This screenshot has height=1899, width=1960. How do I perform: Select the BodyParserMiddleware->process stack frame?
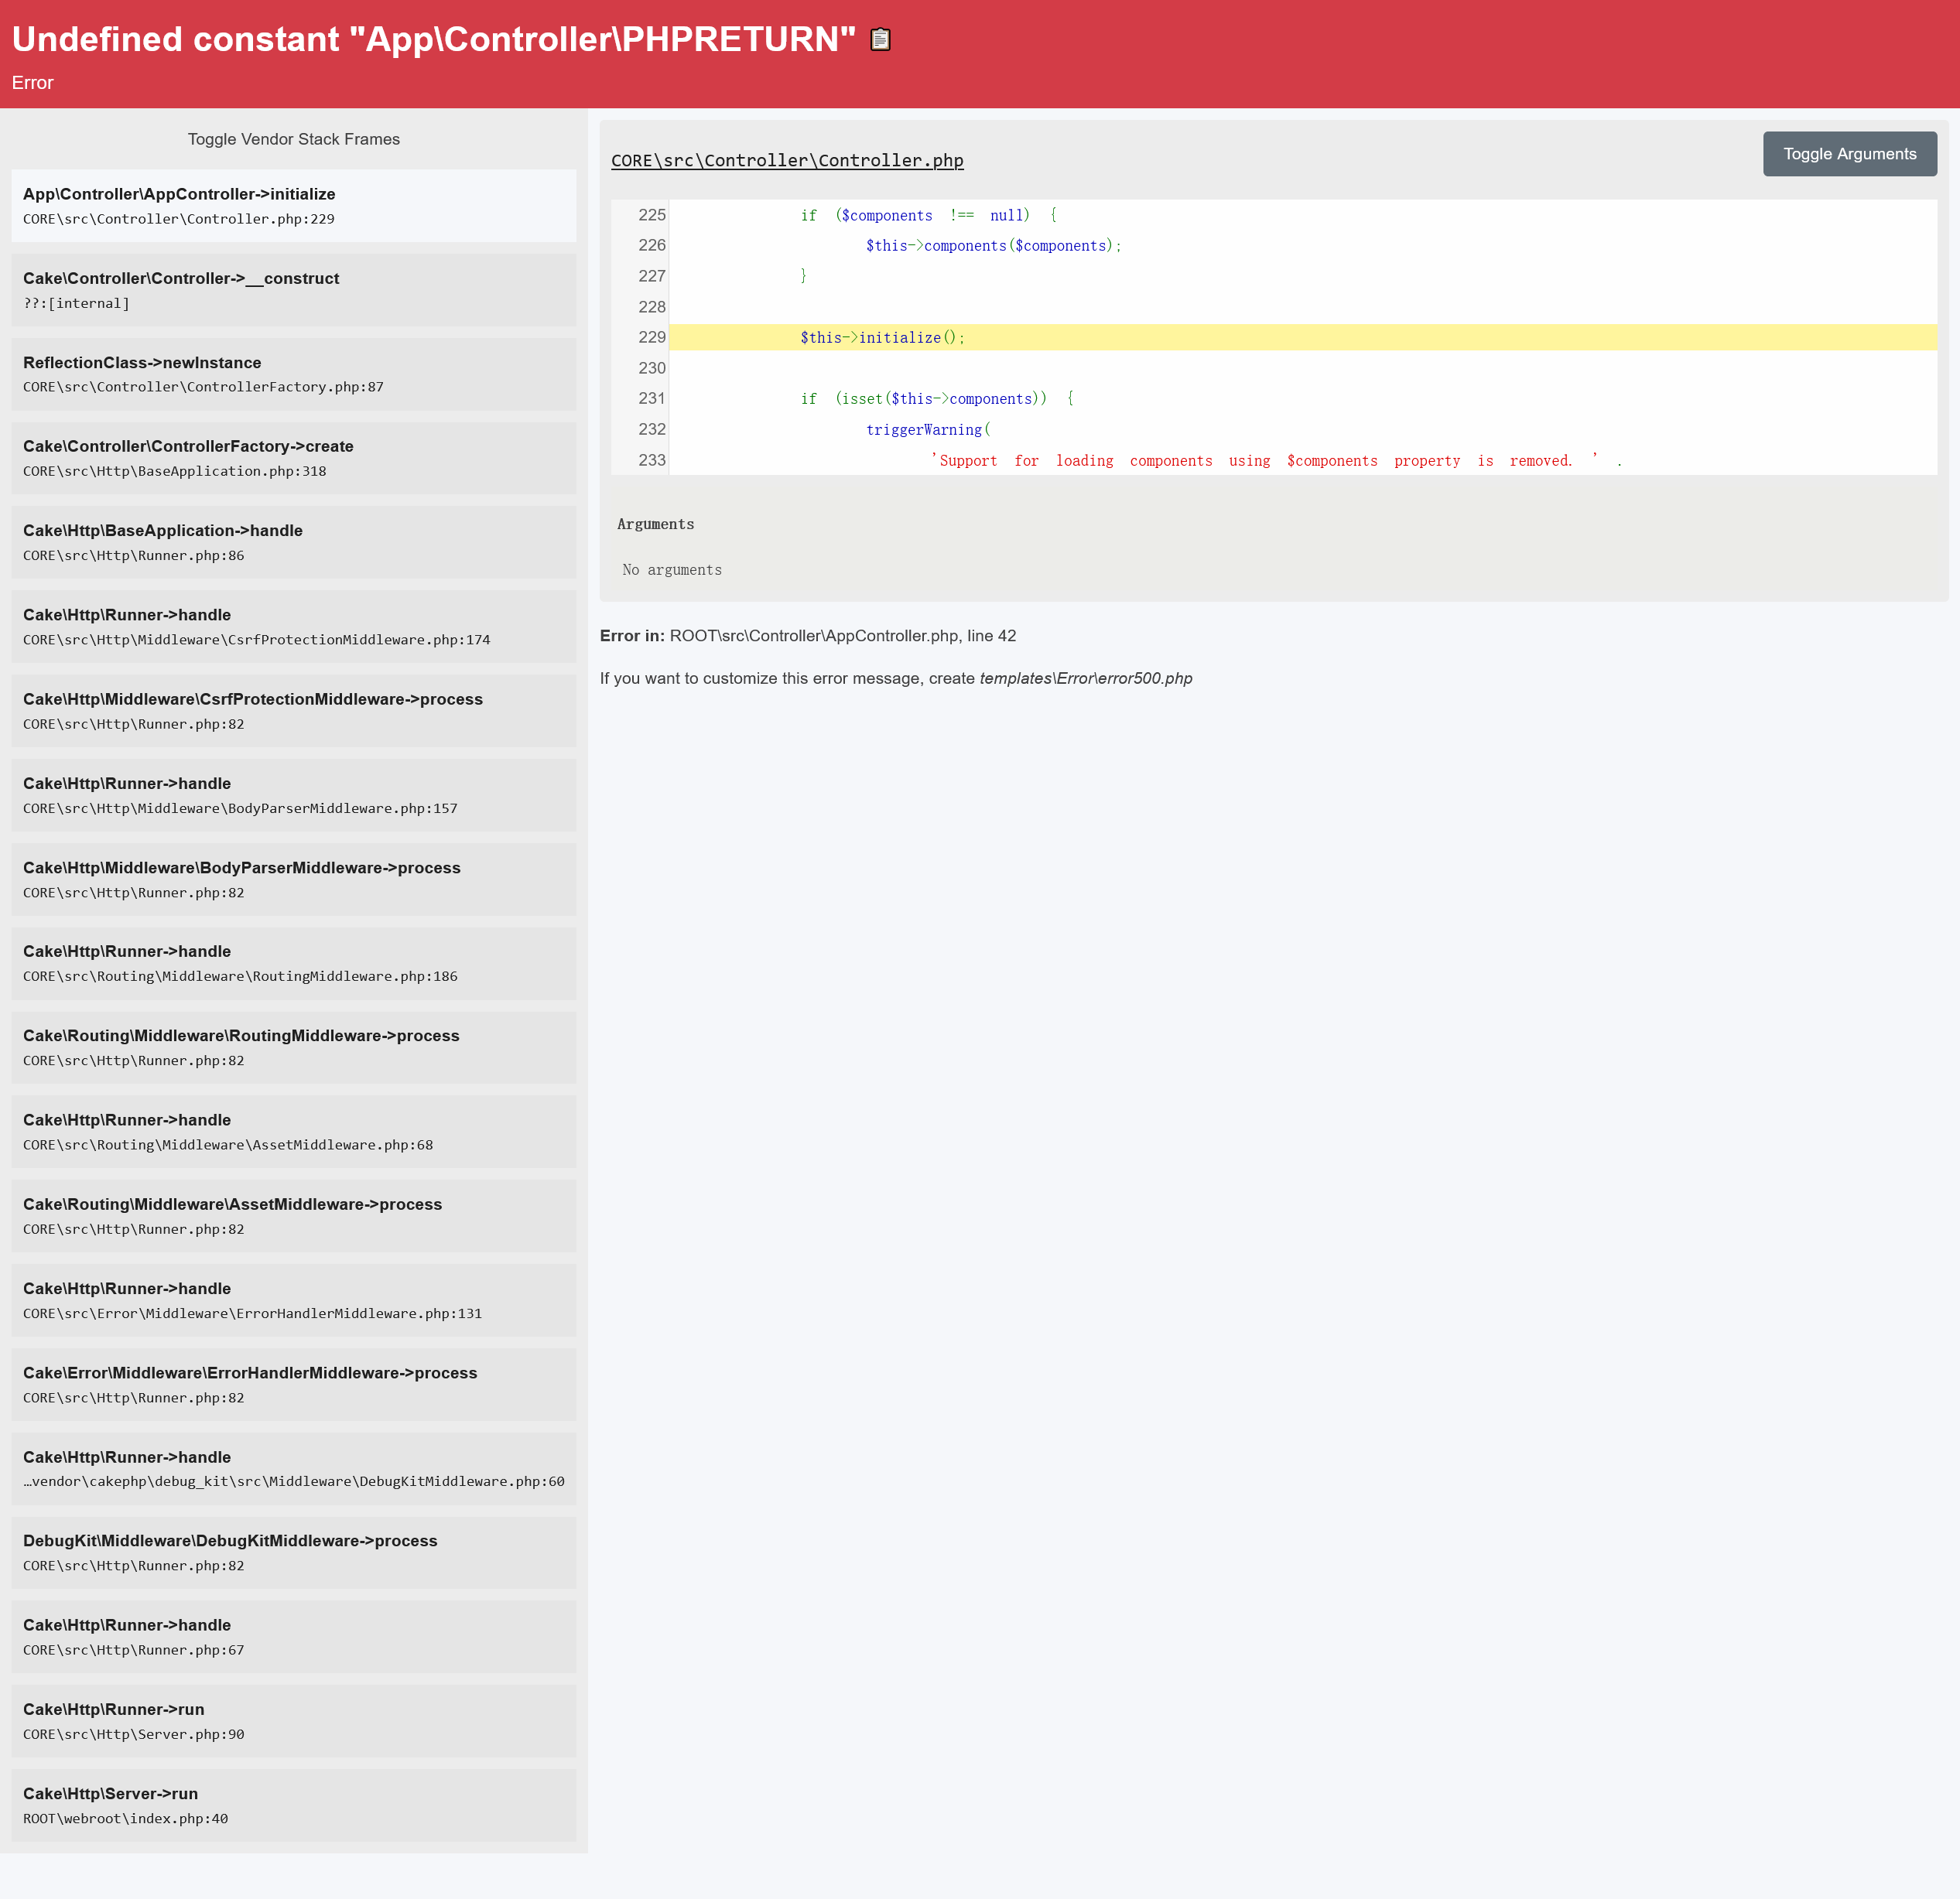[x=294, y=879]
